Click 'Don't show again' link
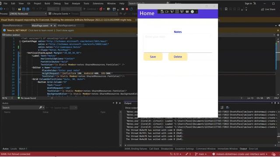This screenshot has width=280, height=157. pyautogui.click(x=65, y=31)
